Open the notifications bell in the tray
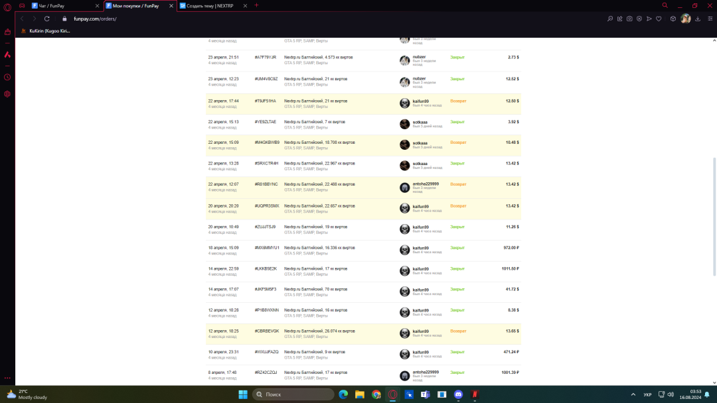 [x=708, y=394]
